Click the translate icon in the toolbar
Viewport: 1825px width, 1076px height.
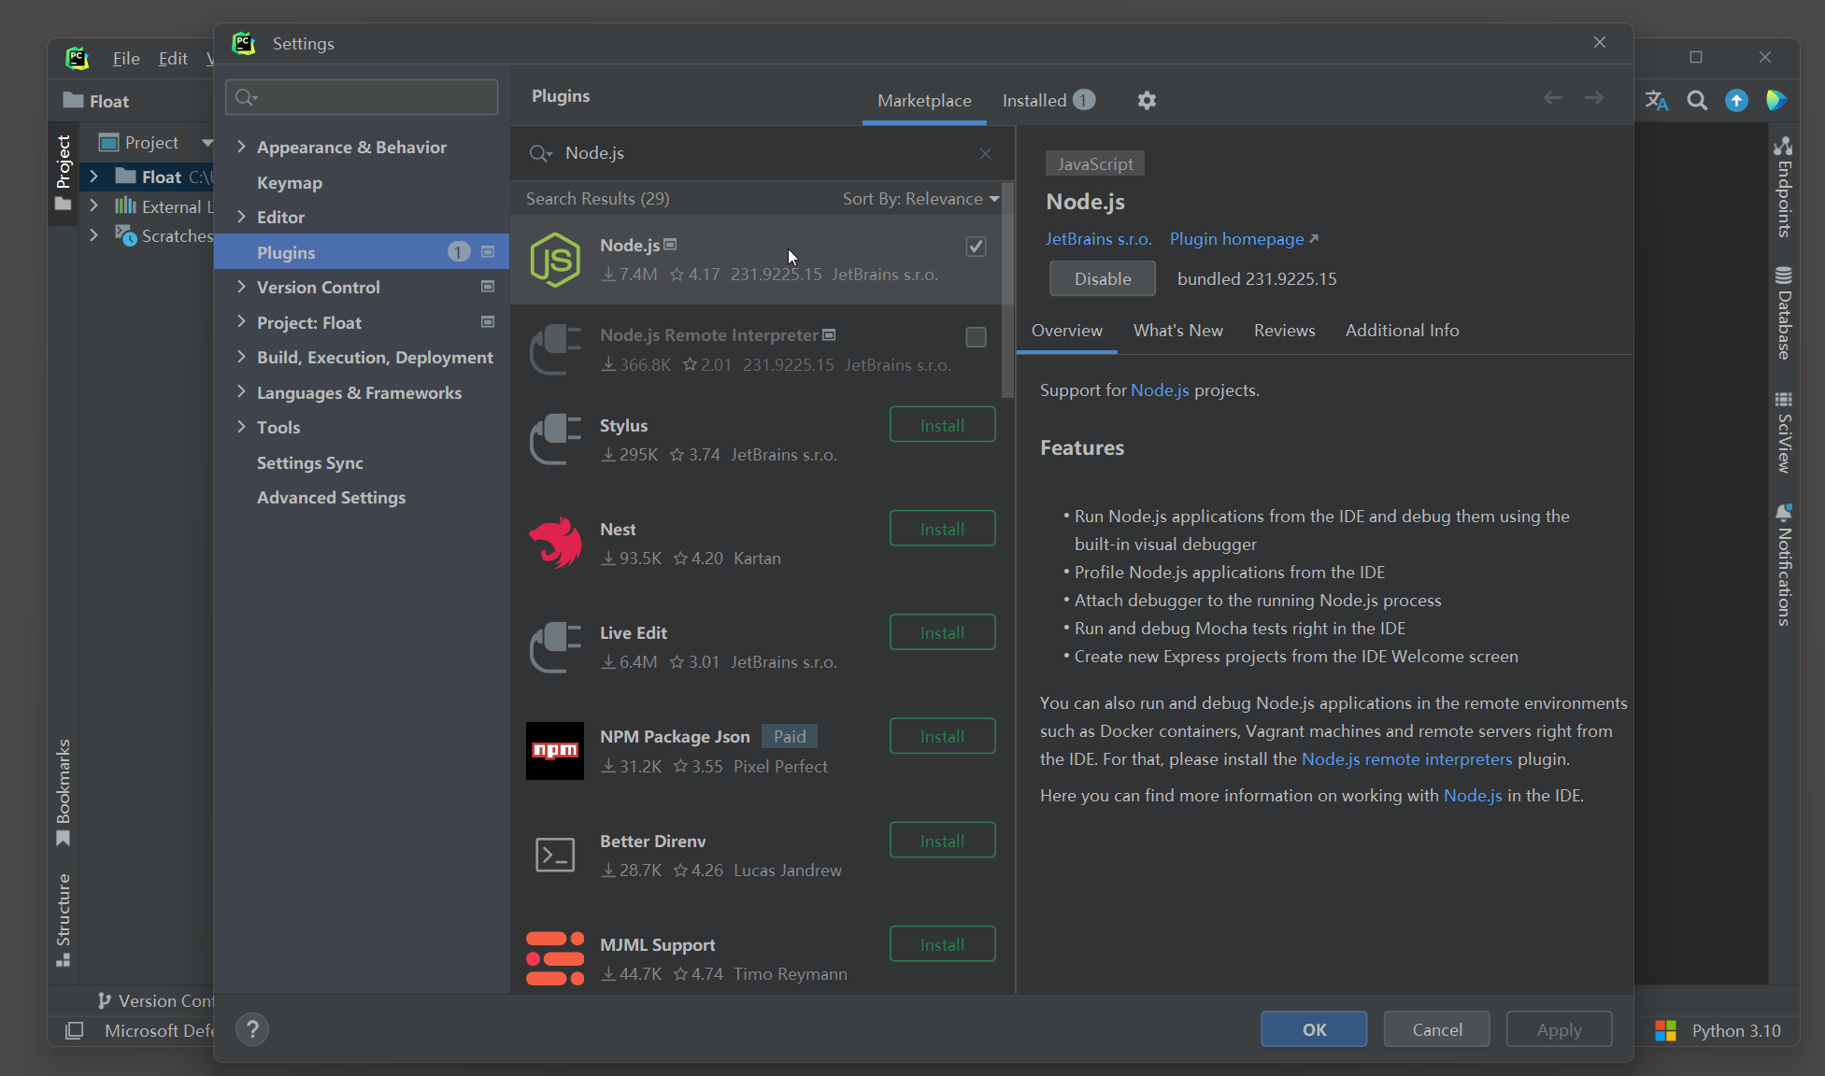pos(1656,101)
